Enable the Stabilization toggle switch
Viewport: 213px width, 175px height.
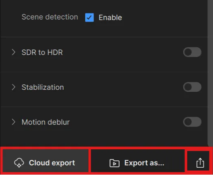point(192,87)
